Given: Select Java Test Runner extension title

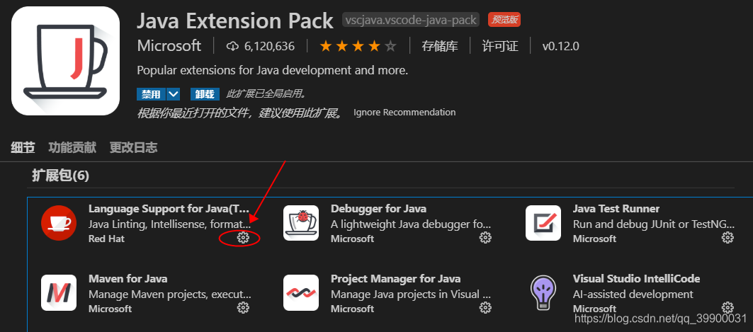Looking at the screenshot, I should coord(616,209).
